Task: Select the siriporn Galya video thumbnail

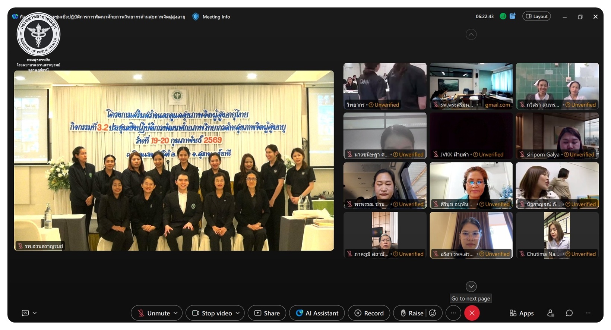Action: [557, 136]
